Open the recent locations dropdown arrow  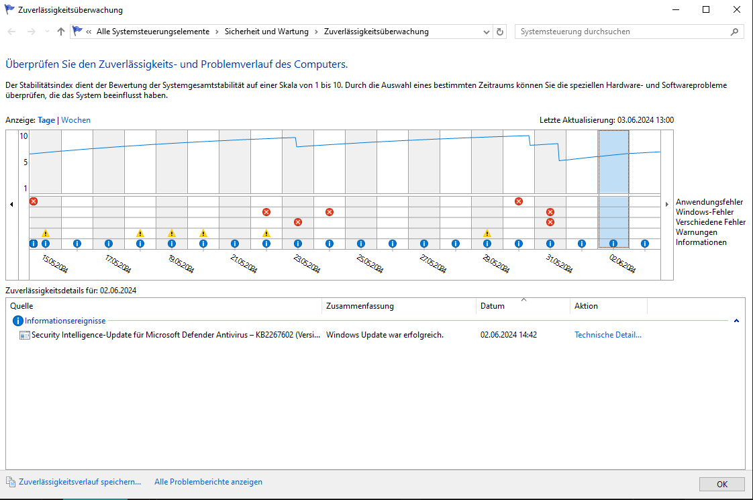pyautogui.click(x=47, y=32)
